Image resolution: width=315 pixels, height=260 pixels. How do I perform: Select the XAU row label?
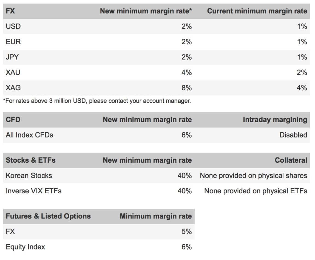[x=13, y=73]
